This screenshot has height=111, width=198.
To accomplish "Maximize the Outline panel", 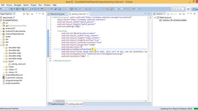I will 195,14.
